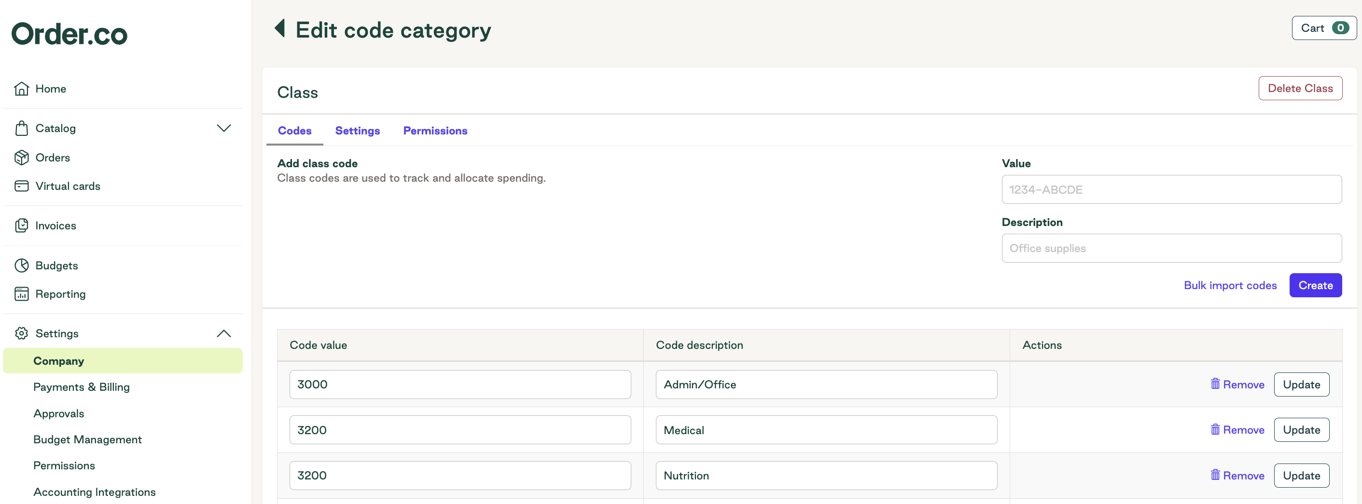Image resolution: width=1362 pixels, height=504 pixels.
Task: Open the Permissions tab of Class
Action: (435, 131)
